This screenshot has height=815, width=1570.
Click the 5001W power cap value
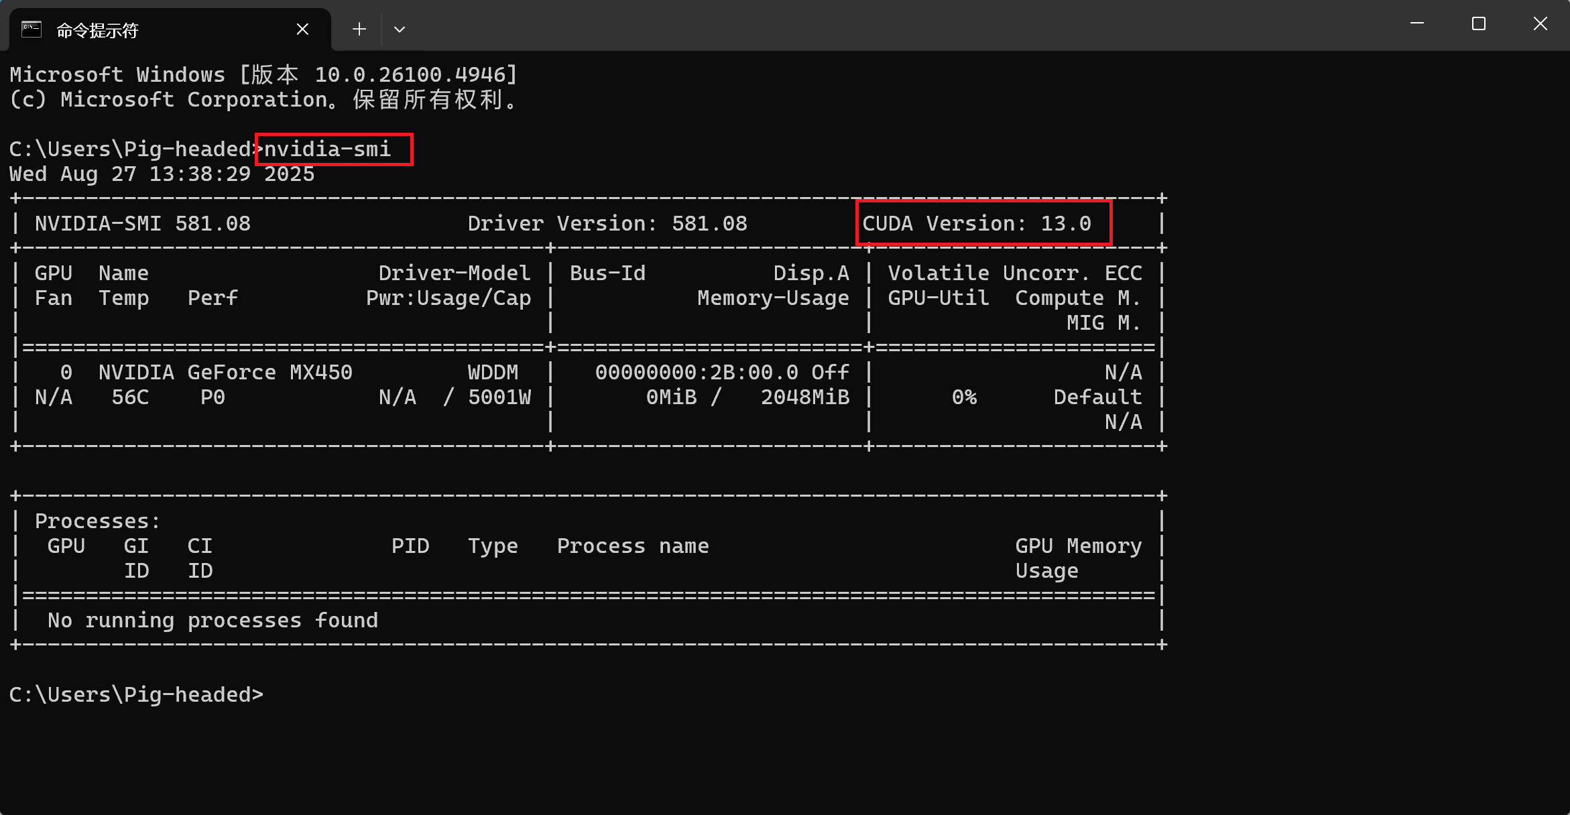[x=499, y=397]
